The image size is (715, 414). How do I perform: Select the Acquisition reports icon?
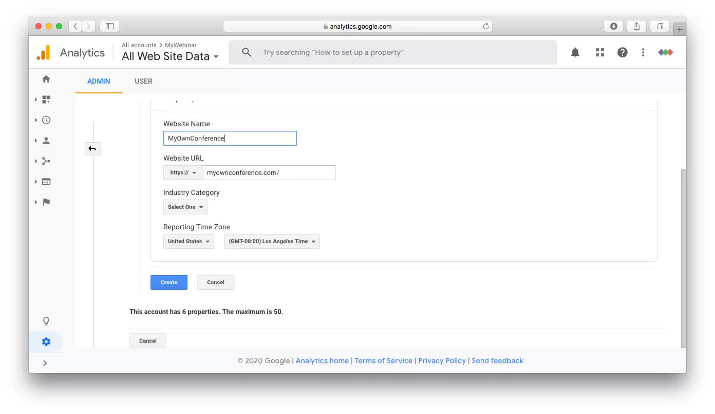coord(46,161)
